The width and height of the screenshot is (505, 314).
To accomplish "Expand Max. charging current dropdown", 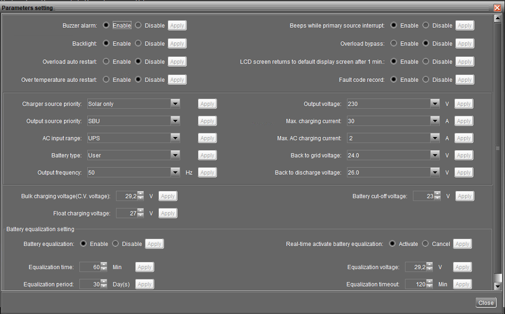I will 434,121.
